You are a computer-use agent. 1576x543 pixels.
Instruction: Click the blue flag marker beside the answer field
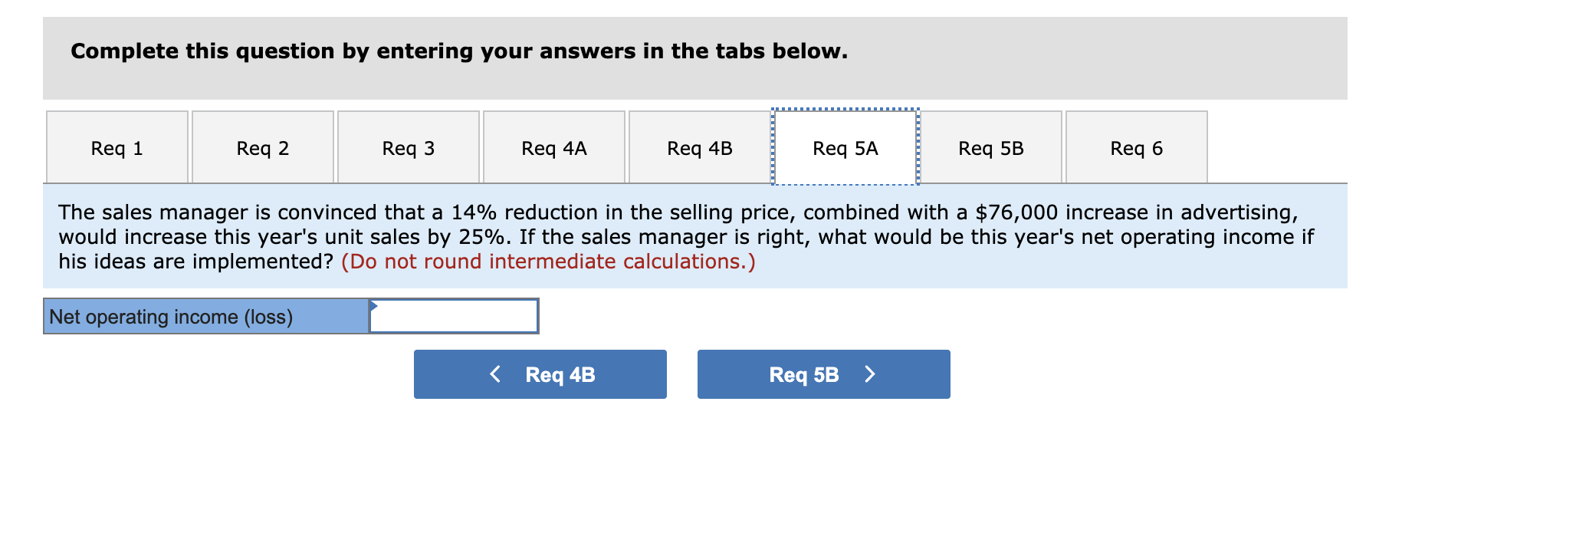374,306
